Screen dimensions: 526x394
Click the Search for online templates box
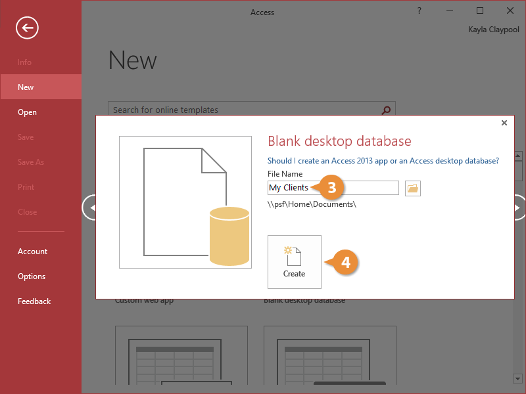click(243, 110)
